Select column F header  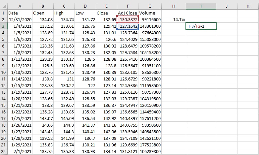pyautogui.click(x=128, y=6)
